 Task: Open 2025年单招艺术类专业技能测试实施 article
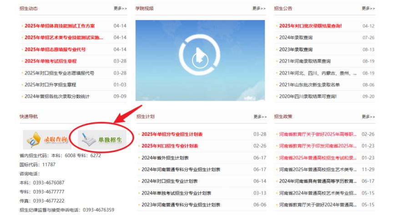64,38
